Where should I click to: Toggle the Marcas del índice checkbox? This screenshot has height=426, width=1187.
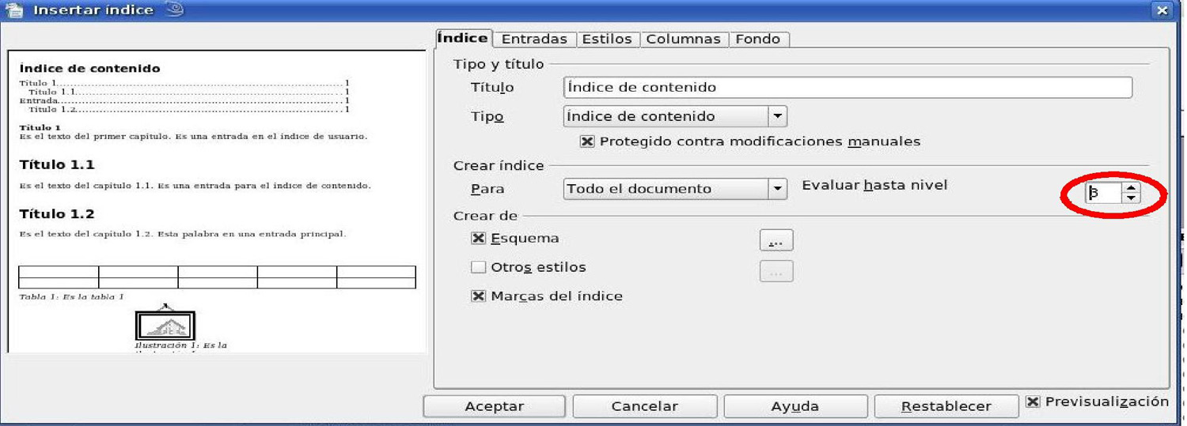478,296
